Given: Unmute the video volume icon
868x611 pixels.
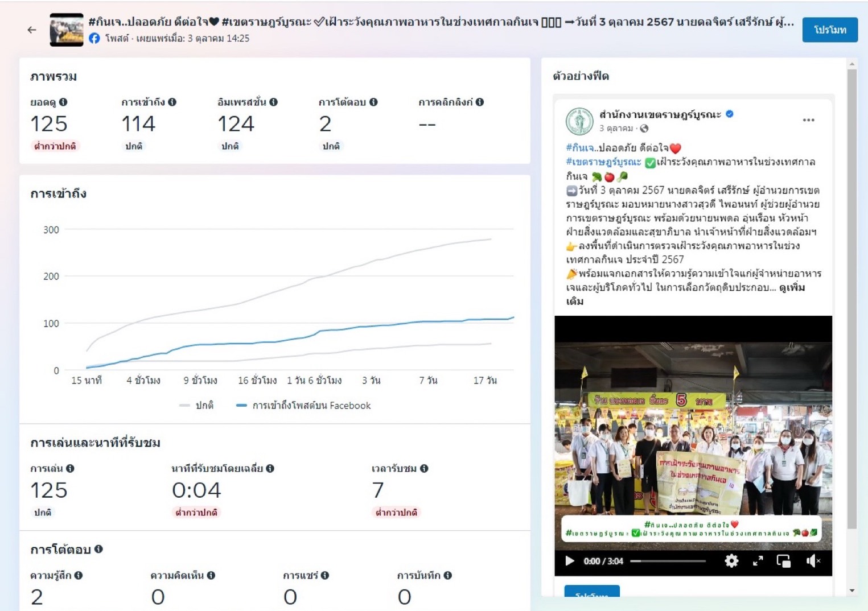Looking at the screenshot, I should (812, 561).
